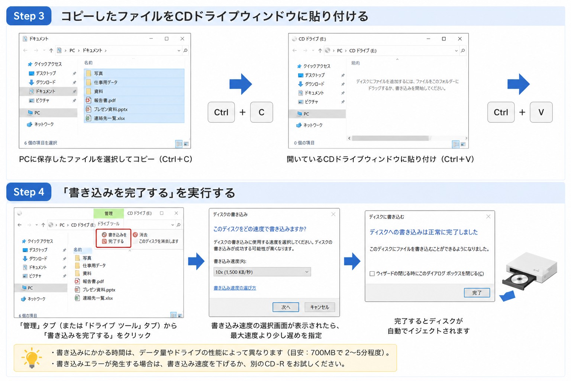This screenshot has width=571, height=381.
Task: Switch 管理 tab window to large icons view
Action: [x=180, y=315]
